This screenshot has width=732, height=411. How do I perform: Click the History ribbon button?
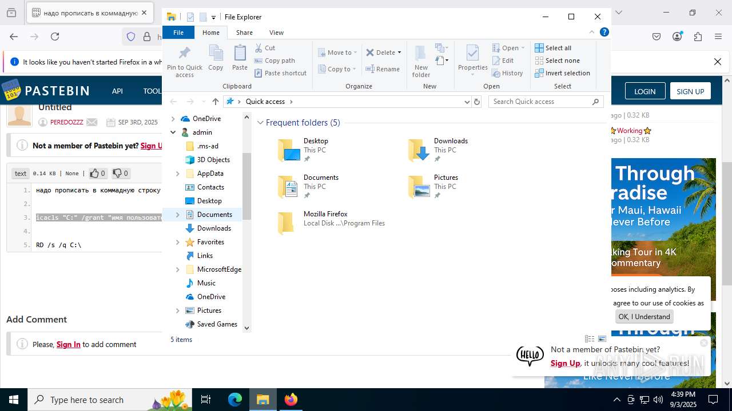pyautogui.click(x=507, y=73)
